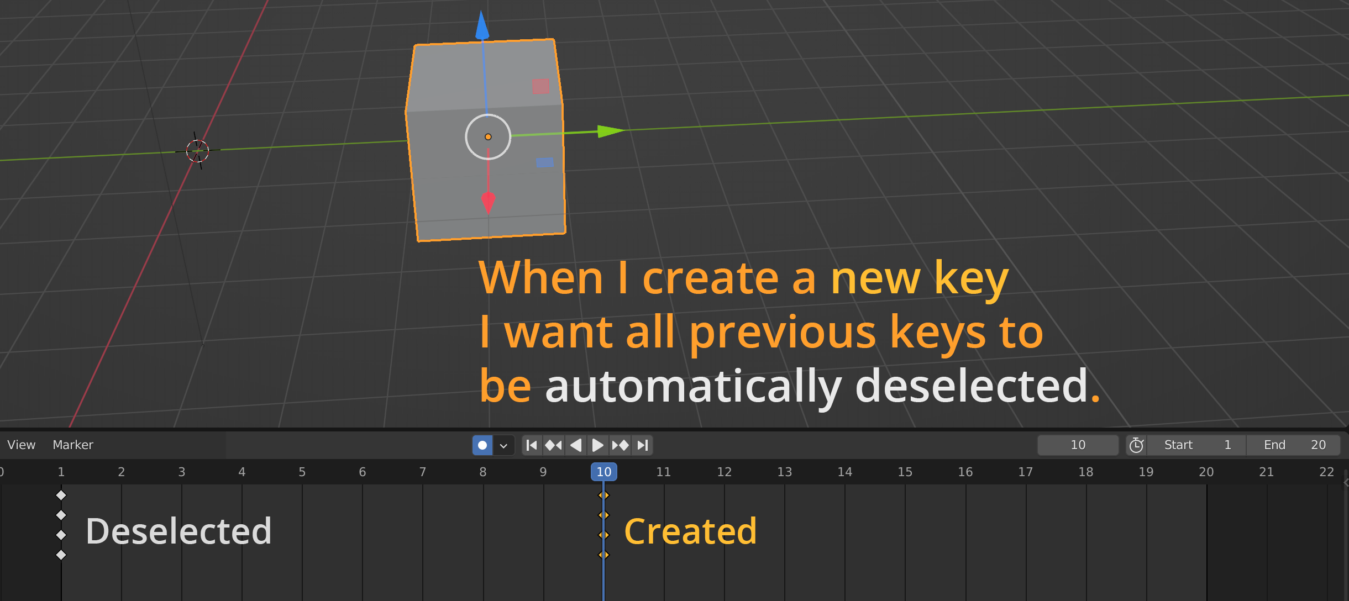1349x601 pixels.
Task: Select the top keyframe diamond at frame 10
Action: pos(603,495)
